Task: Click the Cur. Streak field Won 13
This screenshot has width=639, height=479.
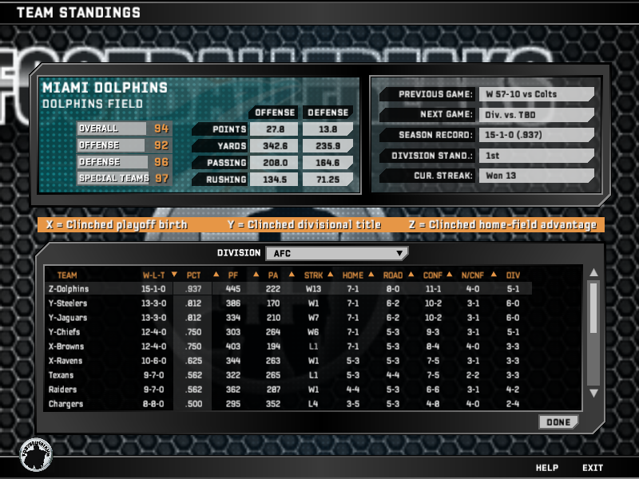Action: pos(536,176)
